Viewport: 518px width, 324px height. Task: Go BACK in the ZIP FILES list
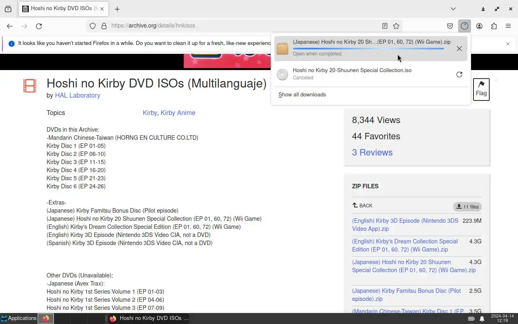(362, 205)
